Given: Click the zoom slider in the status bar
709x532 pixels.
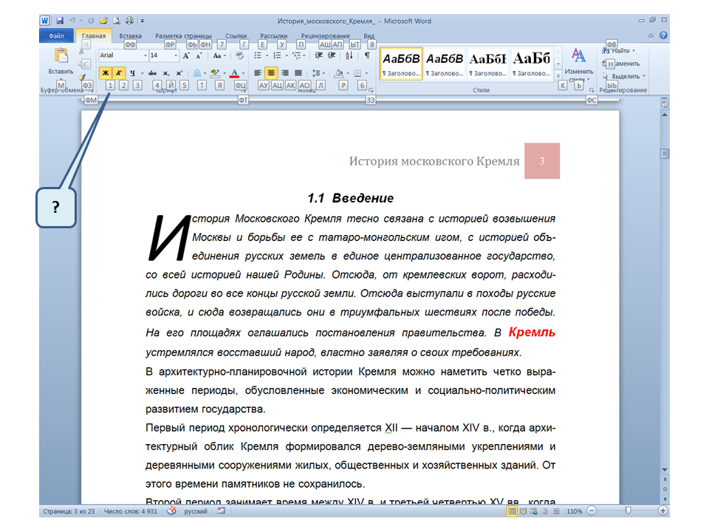Looking at the screenshot, I should [628, 511].
